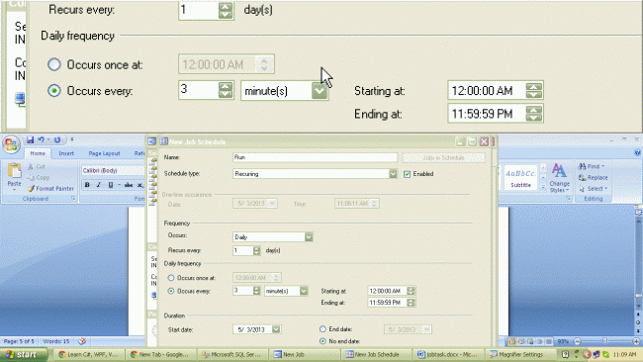The width and height of the screenshot is (643, 362).
Task: Open Start date picker dropdown
Action: (276, 329)
